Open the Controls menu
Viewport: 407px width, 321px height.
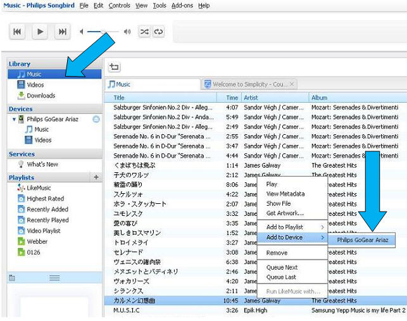pos(120,6)
